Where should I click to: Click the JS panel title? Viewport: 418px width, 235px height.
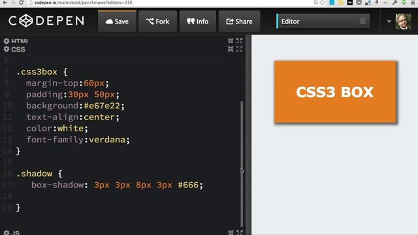click(x=16, y=233)
